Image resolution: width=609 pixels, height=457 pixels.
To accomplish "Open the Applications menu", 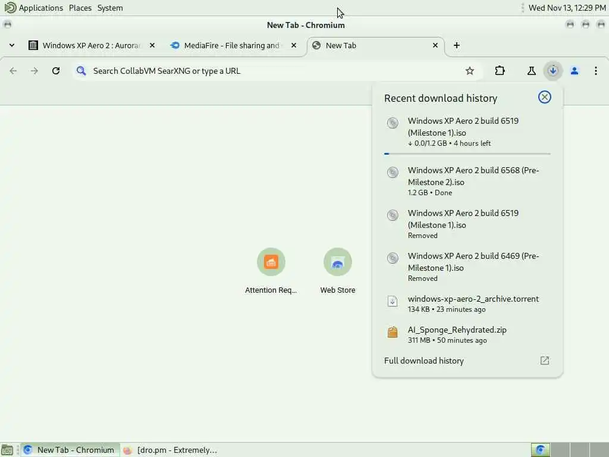I will pos(41,8).
